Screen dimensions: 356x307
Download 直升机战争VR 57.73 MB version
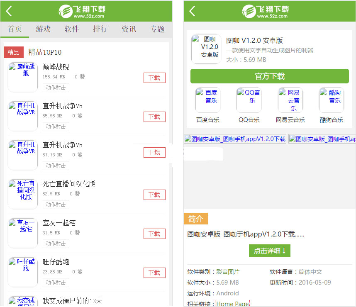154,152
